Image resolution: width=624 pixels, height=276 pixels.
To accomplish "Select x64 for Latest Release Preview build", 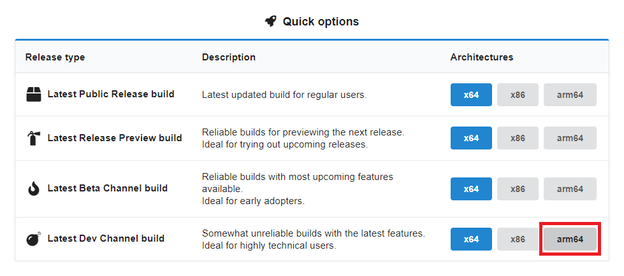I will coord(471,138).
